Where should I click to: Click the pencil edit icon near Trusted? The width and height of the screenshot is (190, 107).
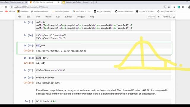[x=159, y=17]
